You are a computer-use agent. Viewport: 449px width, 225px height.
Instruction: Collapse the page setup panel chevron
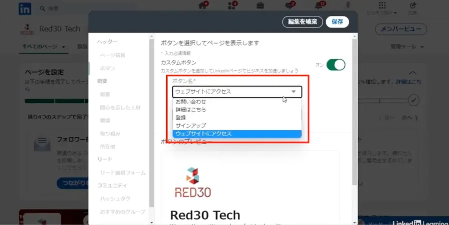pyautogui.click(x=413, y=73)
